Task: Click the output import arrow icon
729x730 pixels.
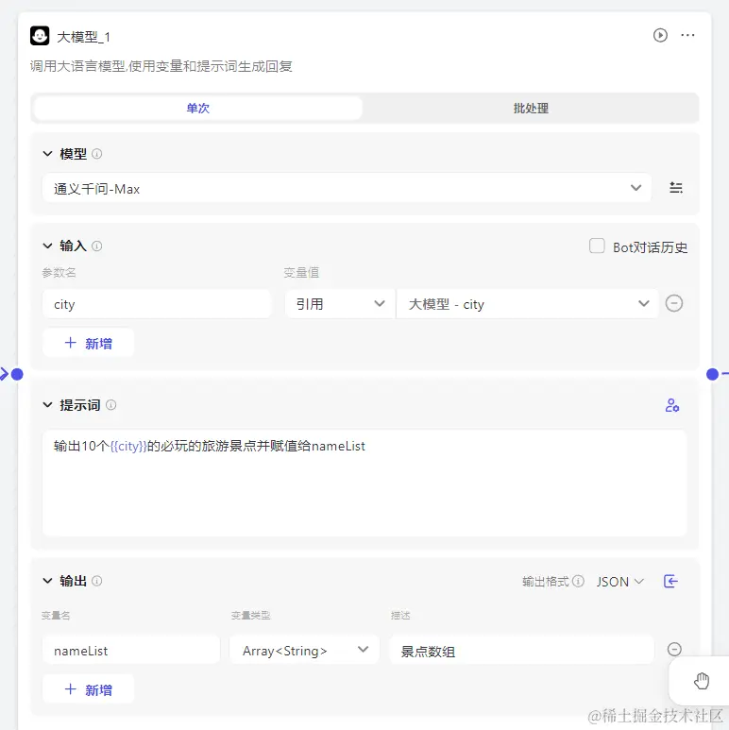Action: point(670,581)
